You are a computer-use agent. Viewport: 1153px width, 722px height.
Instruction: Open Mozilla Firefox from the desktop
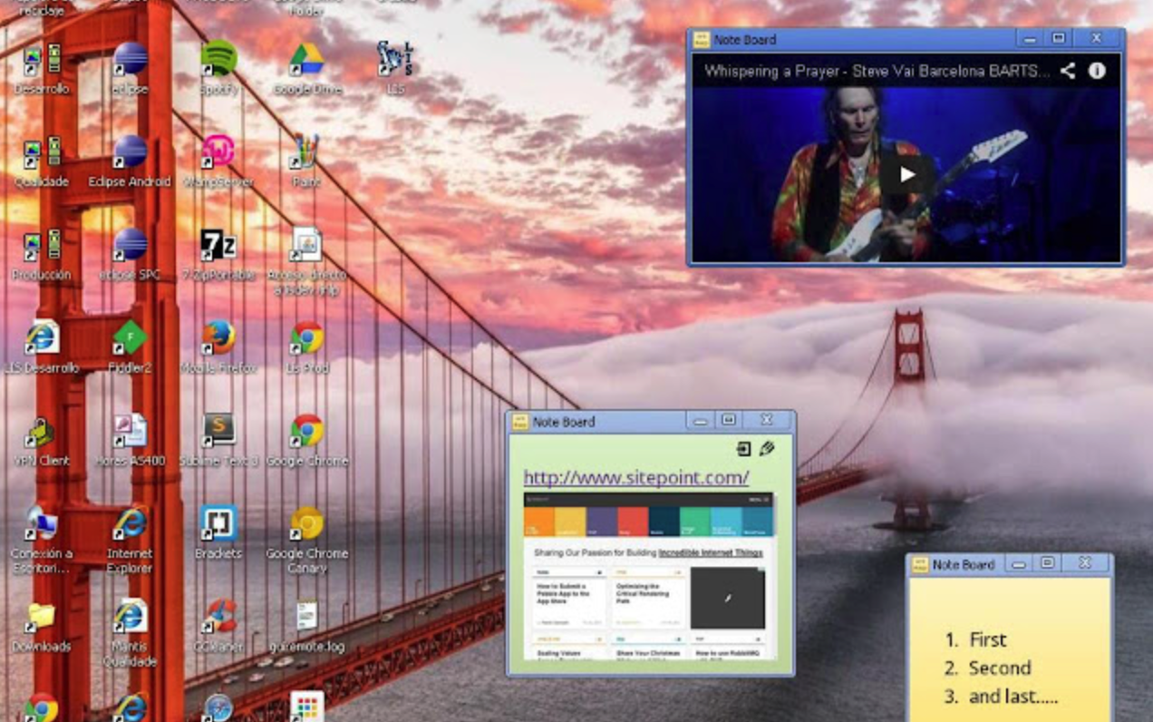(218, 340)
